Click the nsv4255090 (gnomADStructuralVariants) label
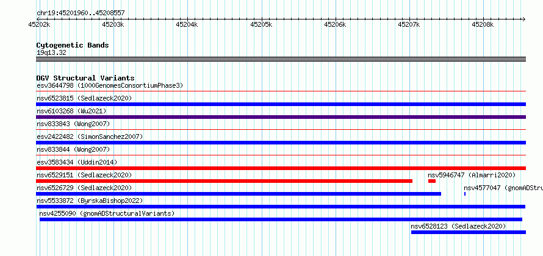 [x=107, y=213]
